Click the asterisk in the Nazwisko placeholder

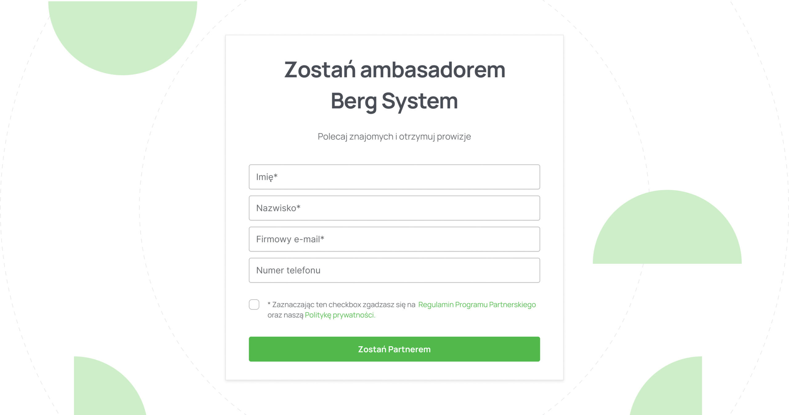pos(298,207)
